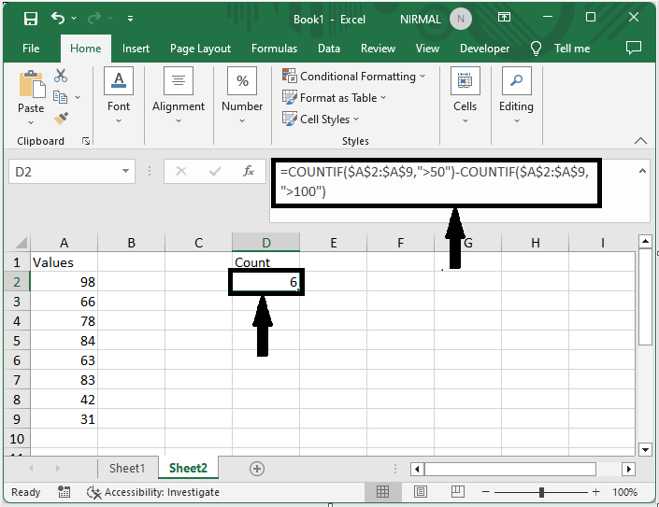Image resolution: width=659 pixels, height=507 pixels.
Task: Open the File tab
Action: pos(31,49)
